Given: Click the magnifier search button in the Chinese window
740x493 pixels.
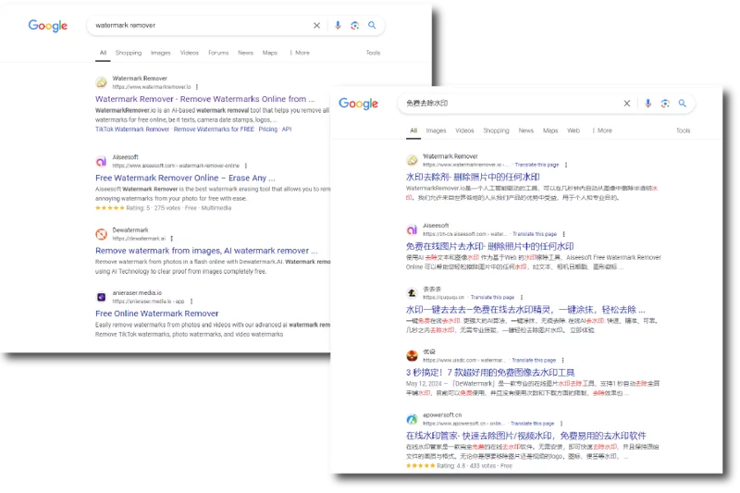Looking at the screenshot, I should [682, 103].
